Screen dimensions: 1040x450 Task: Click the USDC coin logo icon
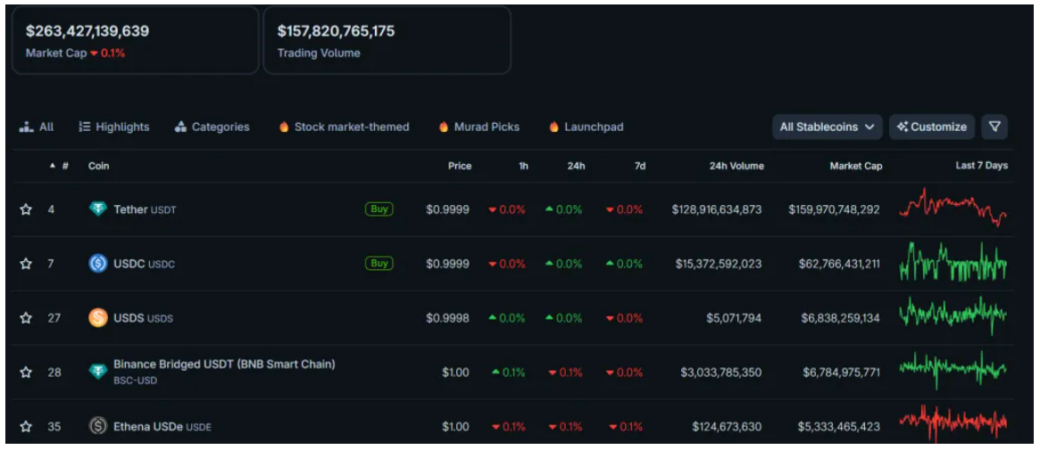(x=97, y=264)
